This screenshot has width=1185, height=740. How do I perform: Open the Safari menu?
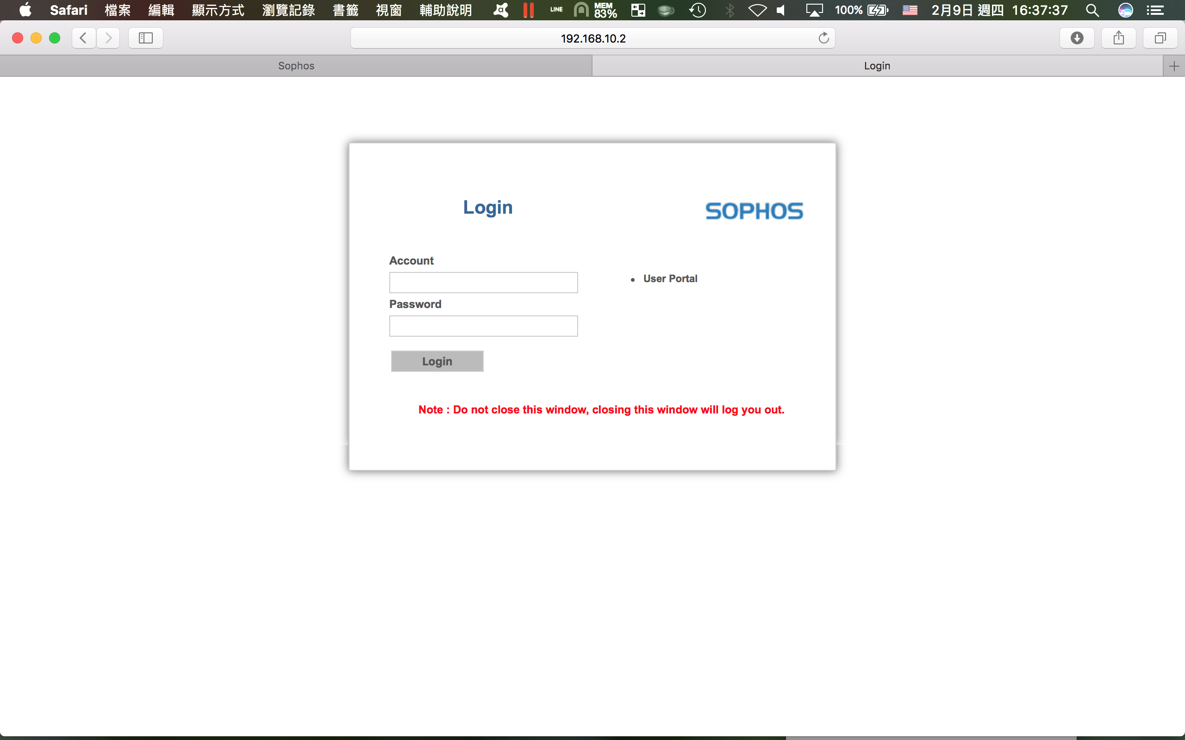coord(69,10)
